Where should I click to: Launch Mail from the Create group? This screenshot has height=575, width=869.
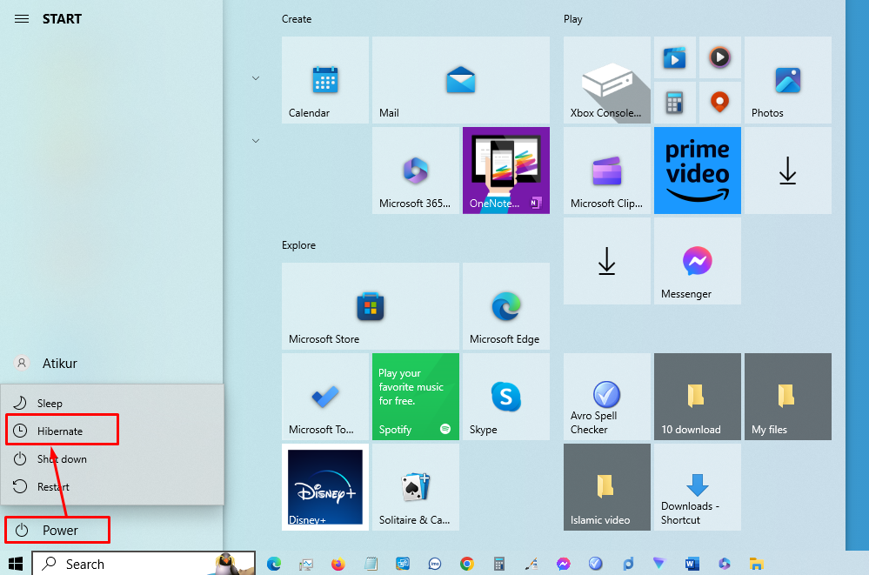[x=460, y=80]
